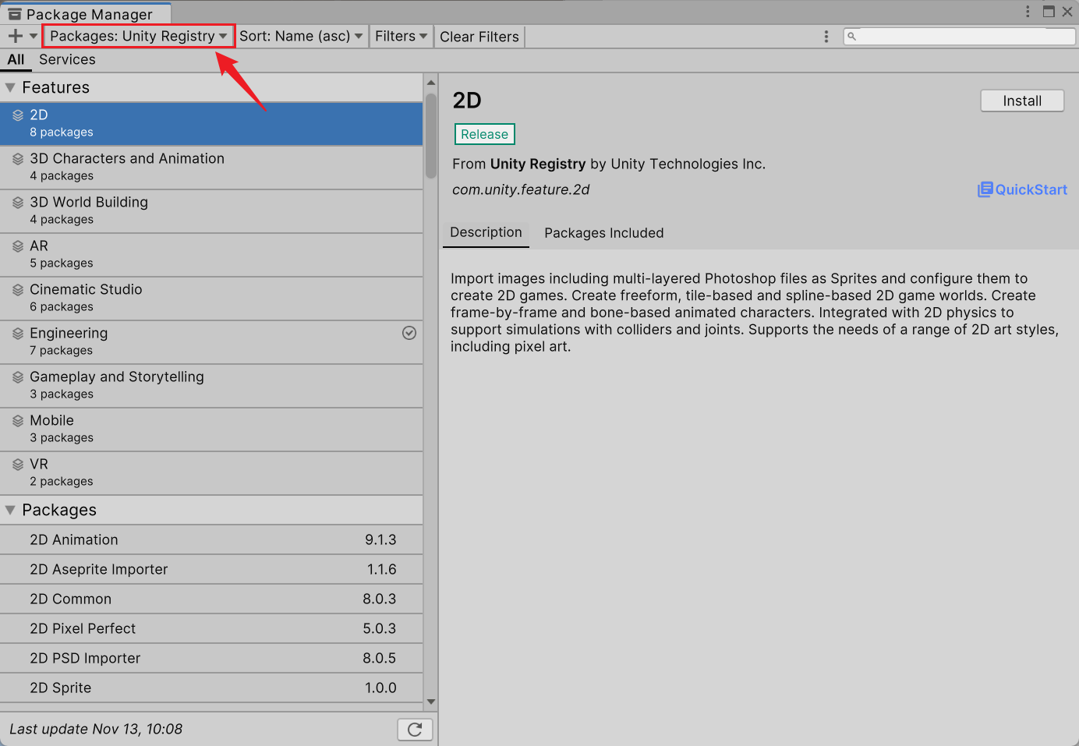
Task: Click the Release tag label
Action: click(485, 134)
